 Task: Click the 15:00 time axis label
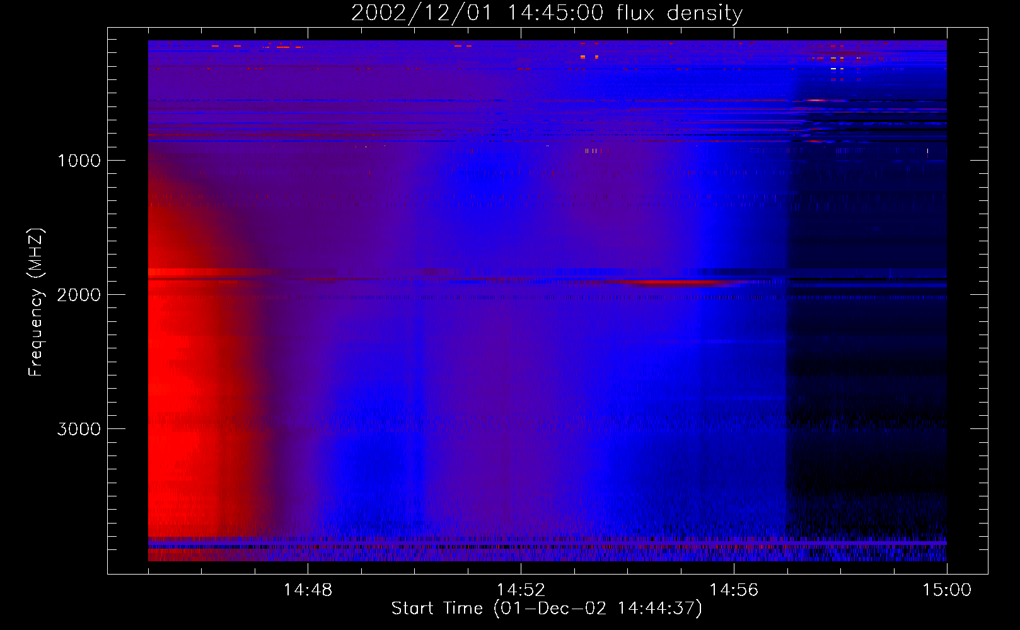click(947, 590)
